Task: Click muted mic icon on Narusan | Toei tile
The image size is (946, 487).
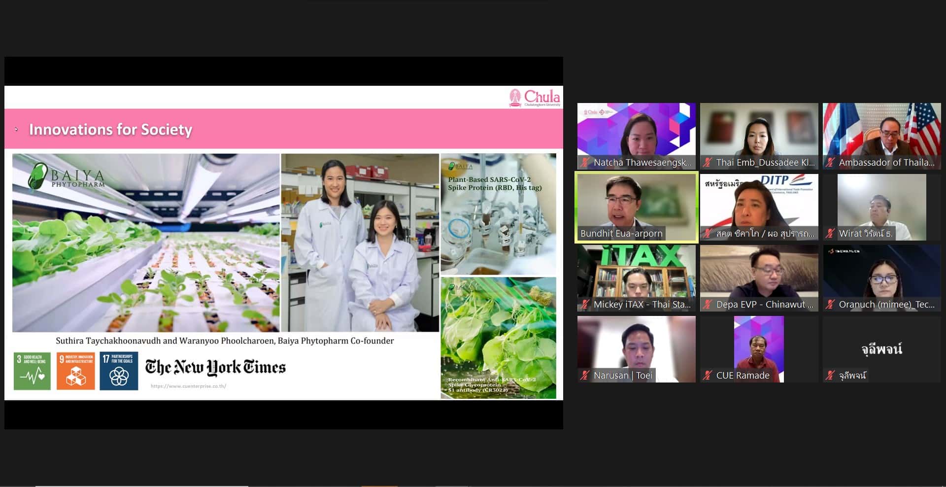Action: [x=585, y=375]
